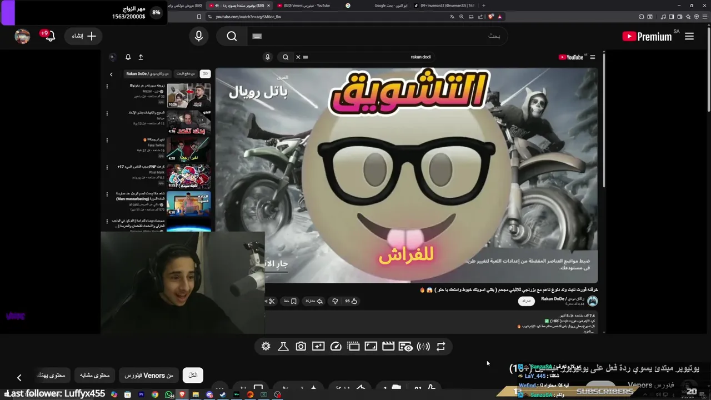Click the translate icon in address bar
Viewport: 711px width, 400px height.
click(x=452, y=17)
